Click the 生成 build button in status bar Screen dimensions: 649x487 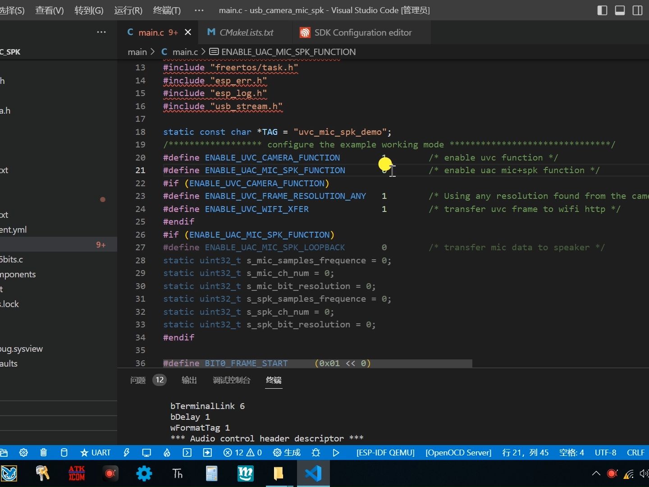[287, 452]
